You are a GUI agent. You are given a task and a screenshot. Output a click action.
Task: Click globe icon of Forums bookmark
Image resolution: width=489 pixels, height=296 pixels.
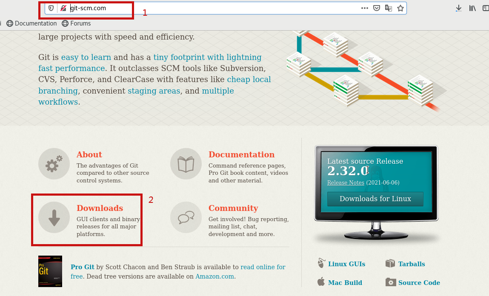pyautogui.click(x=65, y=23)
